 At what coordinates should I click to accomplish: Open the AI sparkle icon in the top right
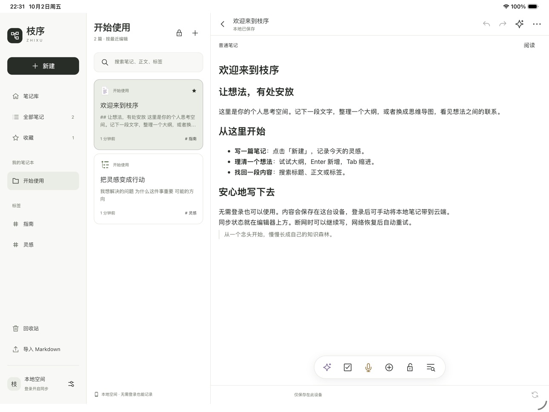(519, 24)
